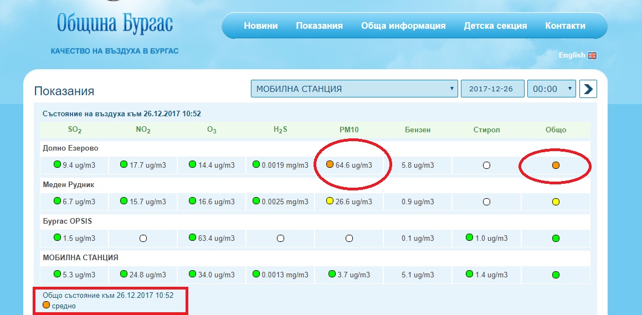Click Състояние на въздуха към 26.12.2017 text
Screen dimensions: 642x315
(122, 113)
